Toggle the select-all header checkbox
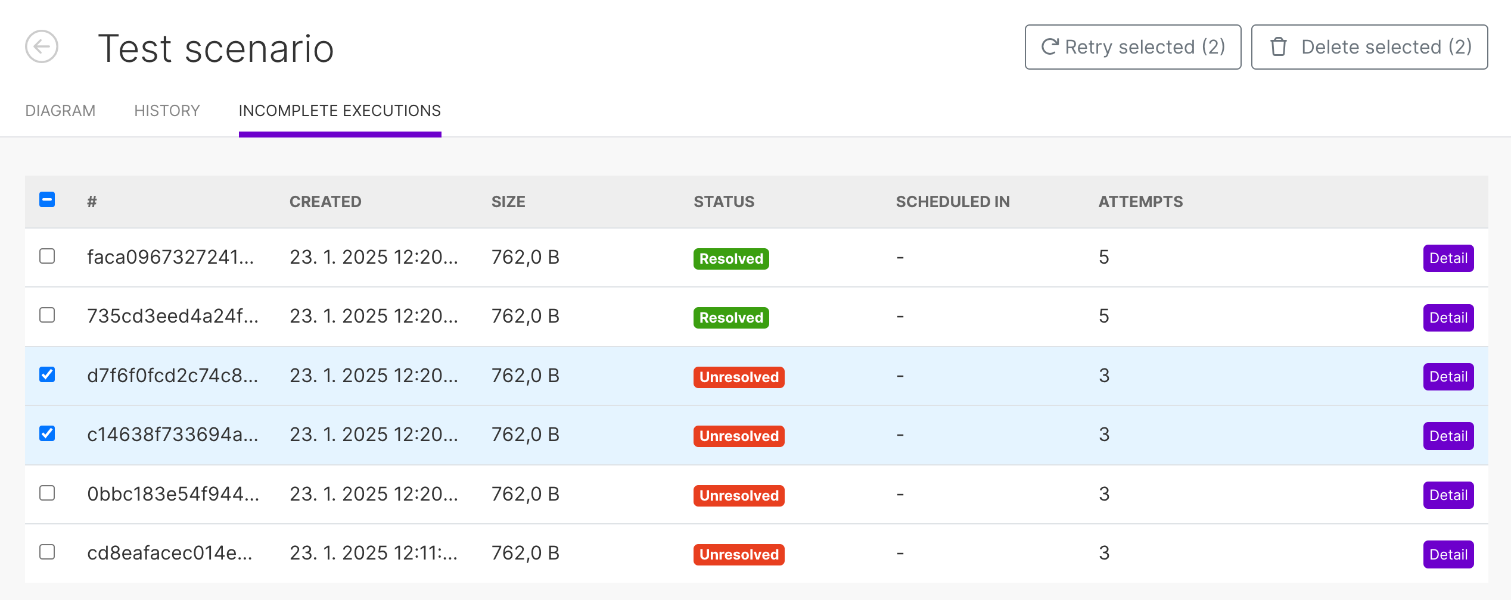This screenshot has height=600, width=1511. click(47, 199)
